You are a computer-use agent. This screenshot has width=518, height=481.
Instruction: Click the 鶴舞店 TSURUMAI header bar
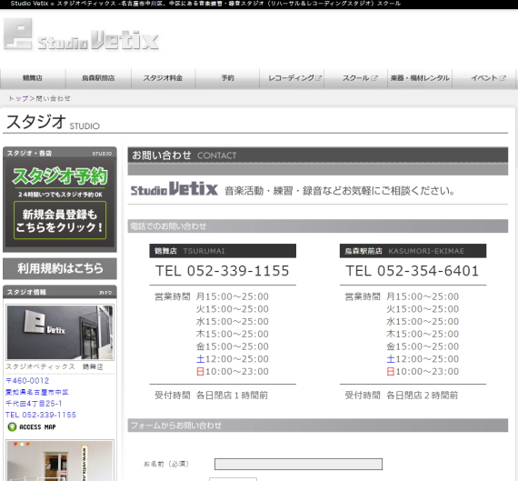pyautogui.click(x=223, y=251)
